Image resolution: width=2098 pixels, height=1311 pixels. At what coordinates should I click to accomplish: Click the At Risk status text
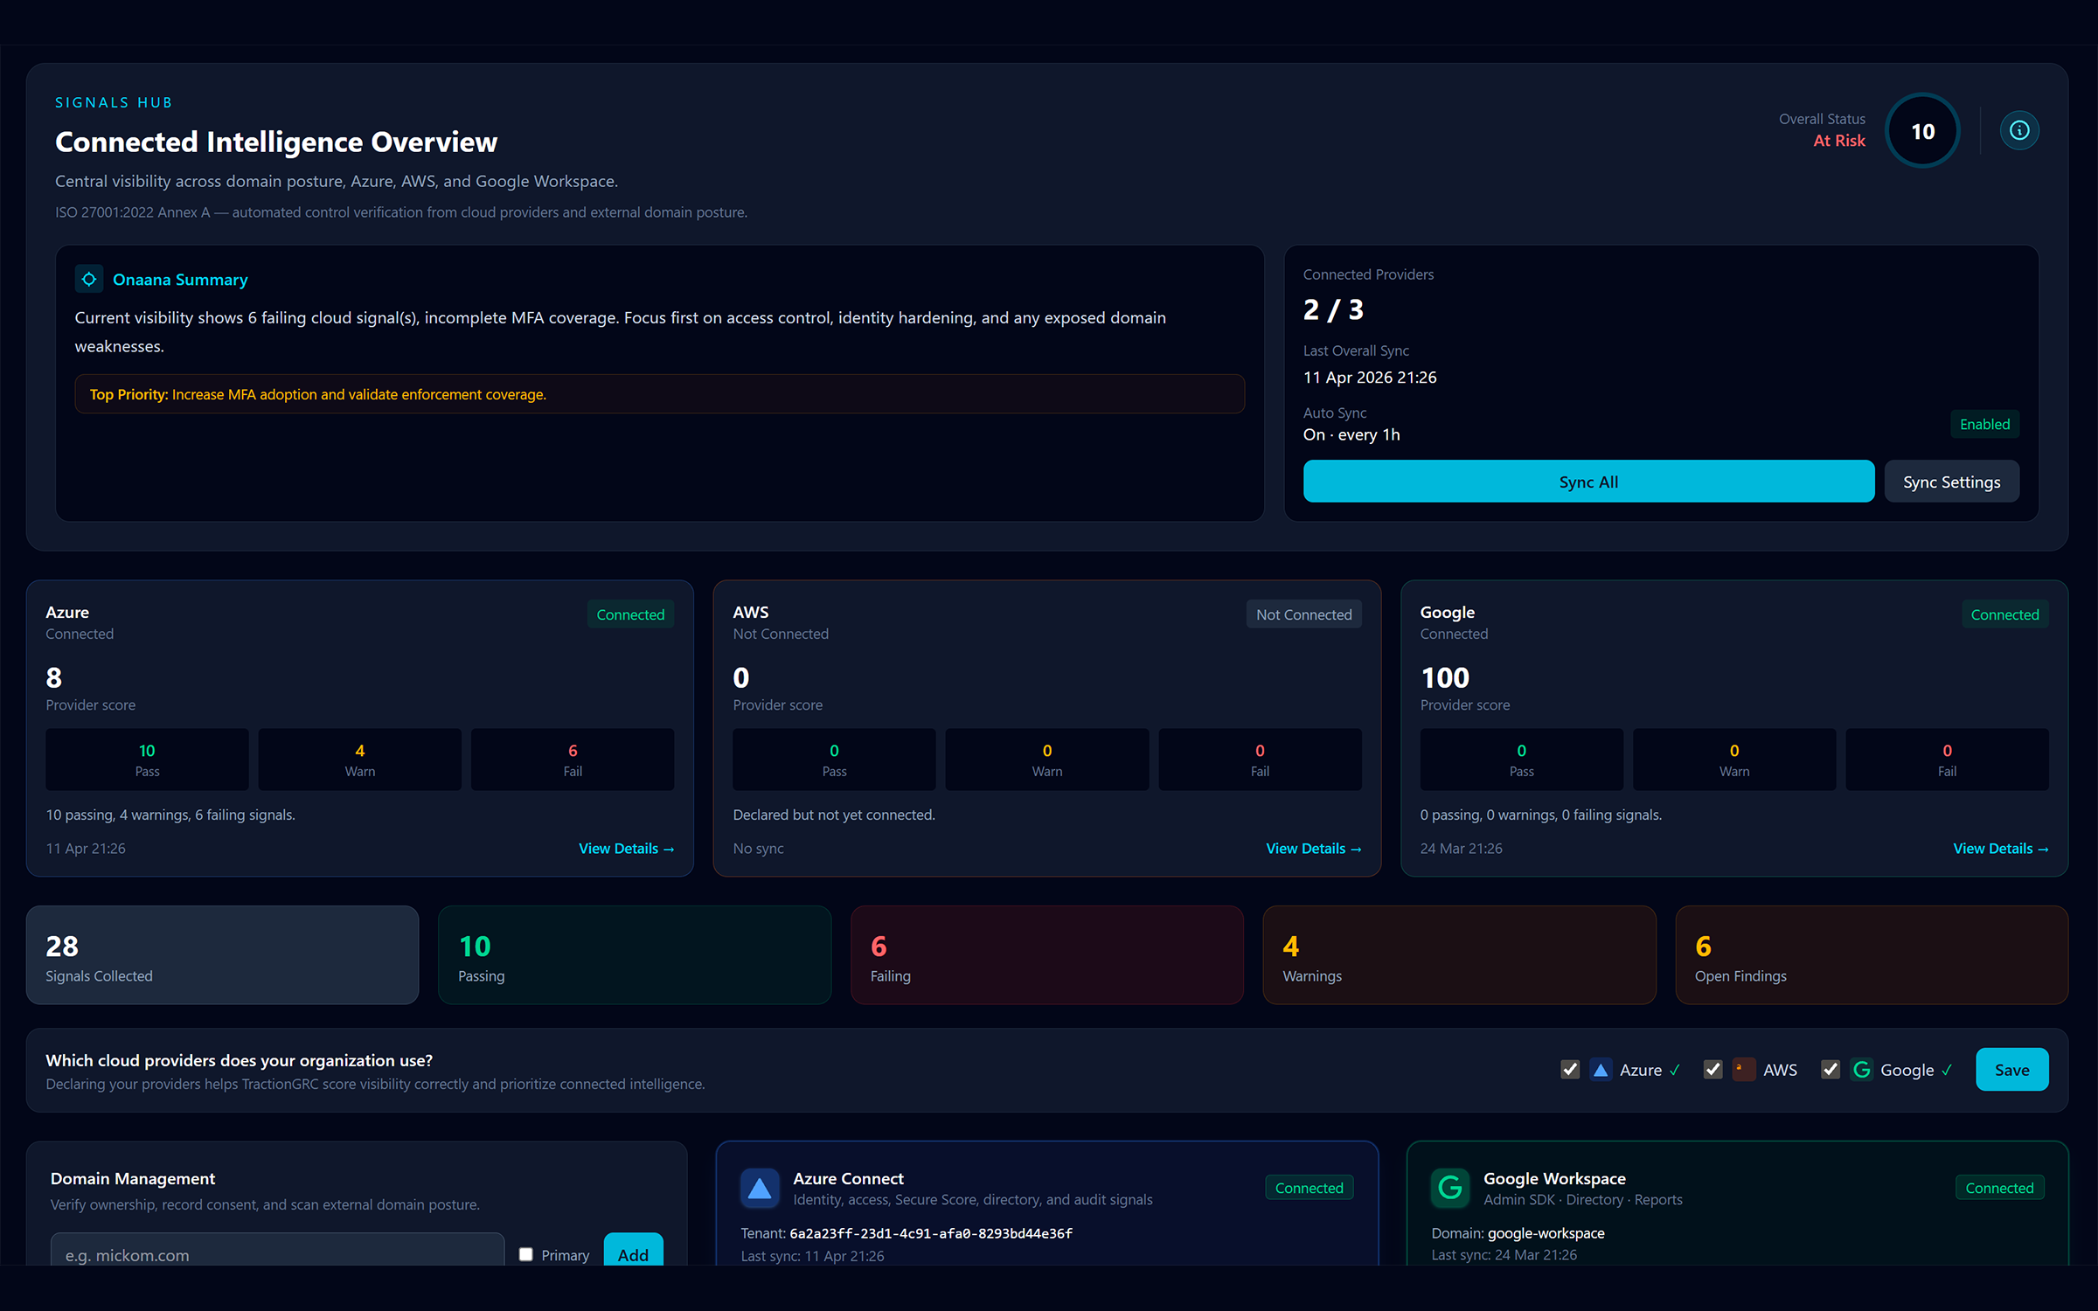click(1839, 141)
